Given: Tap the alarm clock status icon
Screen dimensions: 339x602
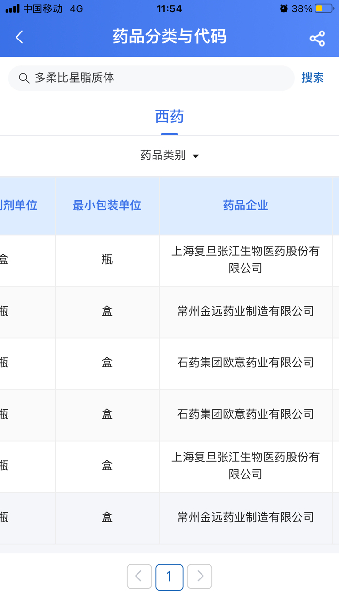Looking at the screenshot, I should click(x=283, y=8).
